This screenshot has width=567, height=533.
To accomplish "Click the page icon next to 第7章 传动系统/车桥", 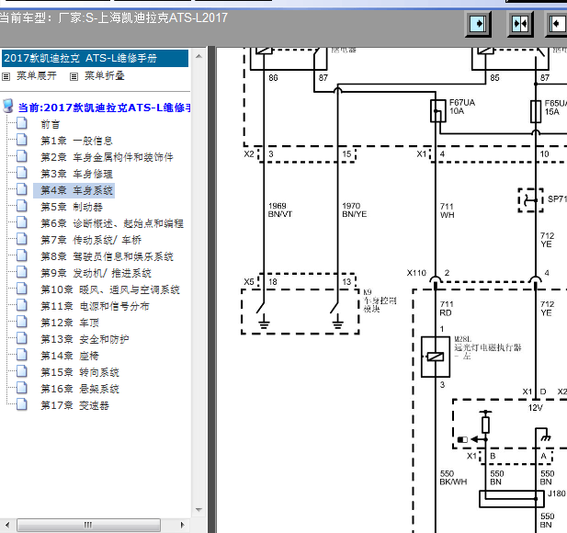I will tap(22, 239).
